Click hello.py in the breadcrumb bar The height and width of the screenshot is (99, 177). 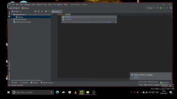point(25,8)
